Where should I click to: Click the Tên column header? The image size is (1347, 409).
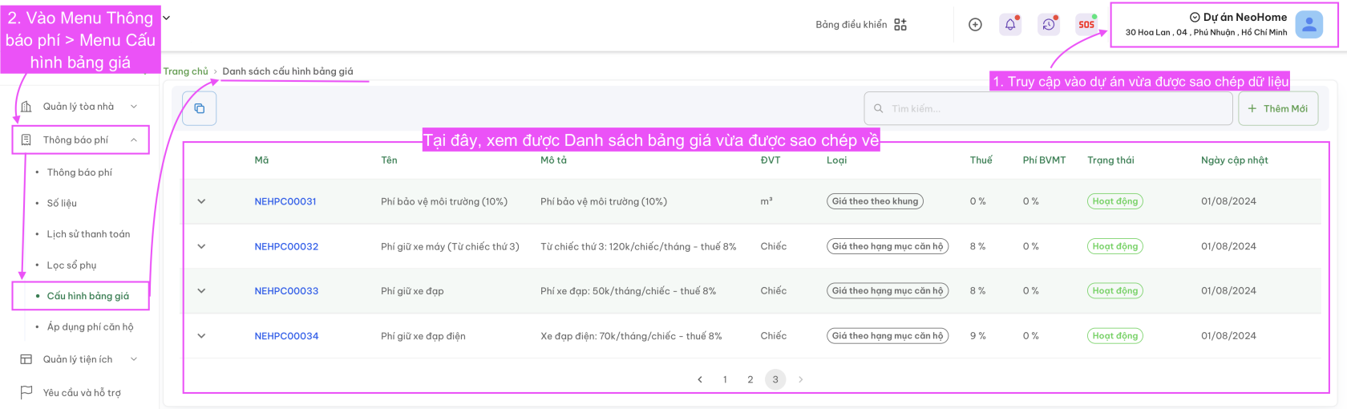tap(389, 160)
